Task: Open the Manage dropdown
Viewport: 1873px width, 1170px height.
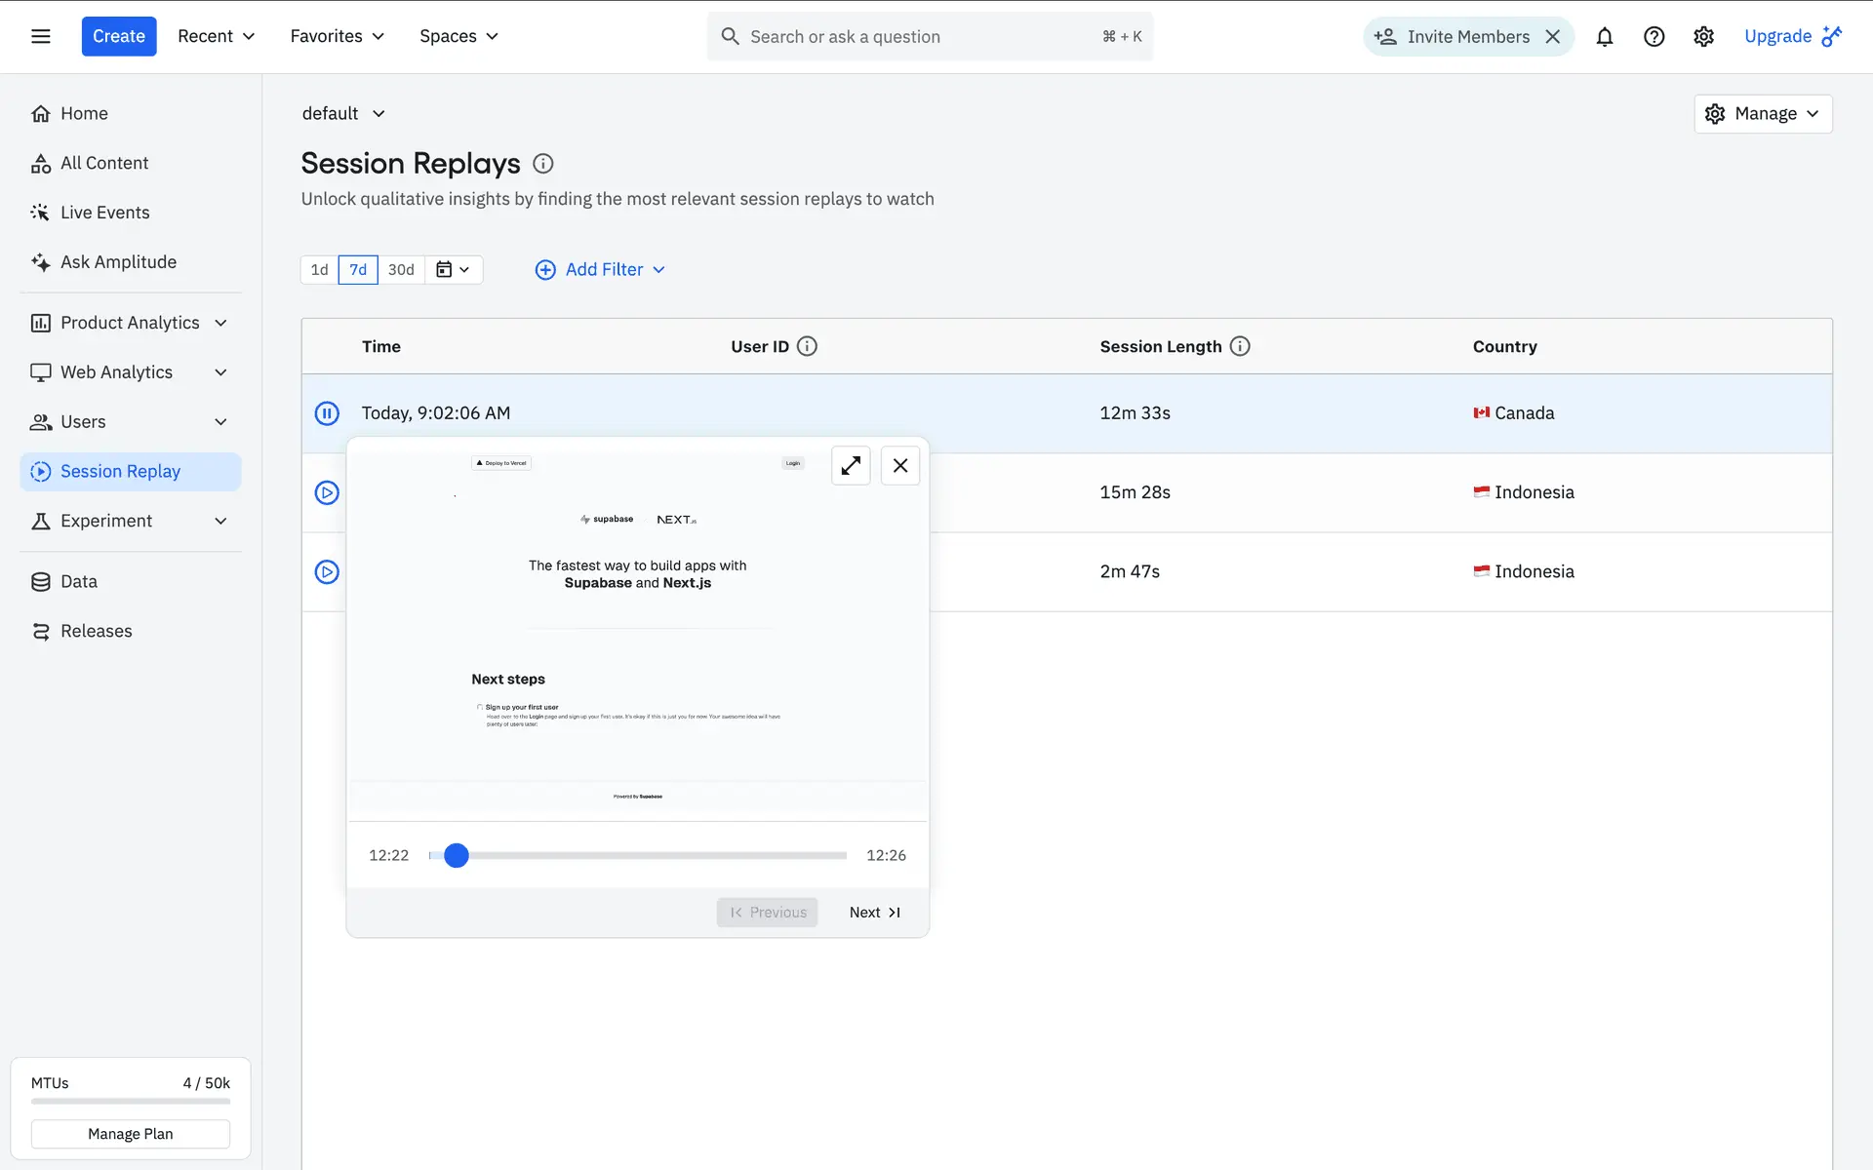Action: 1762,114
